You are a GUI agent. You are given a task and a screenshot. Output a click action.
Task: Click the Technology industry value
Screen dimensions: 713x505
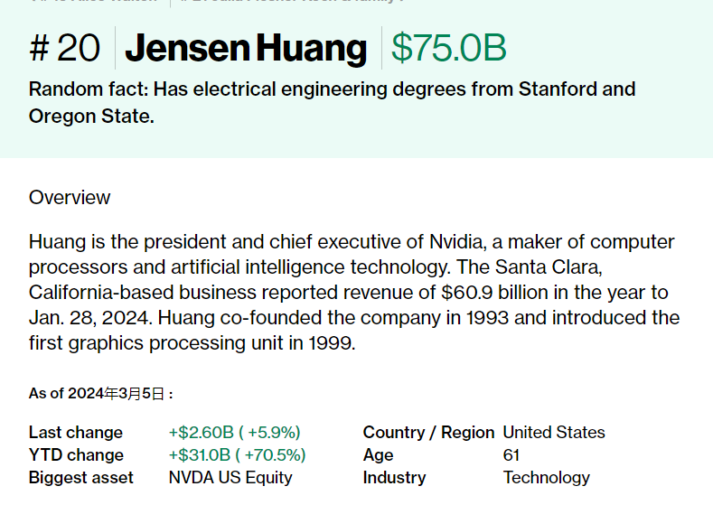[x=546, y=478]
